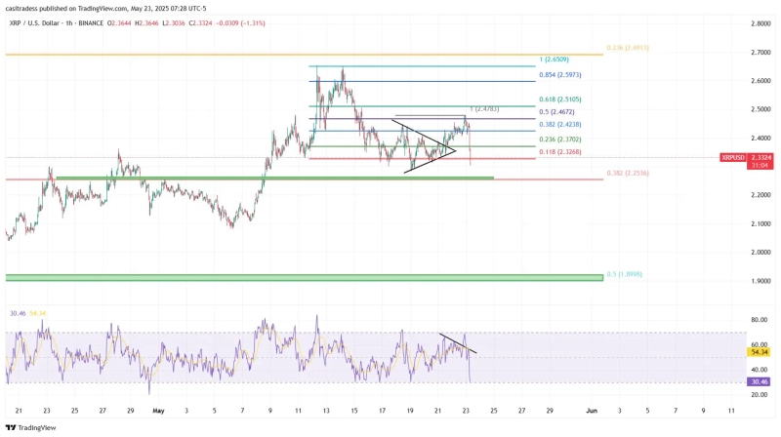This screenshot has height=437, width=781.
Task: Click the 31:04 candle countdown label
Action: [x=732, y=166]
